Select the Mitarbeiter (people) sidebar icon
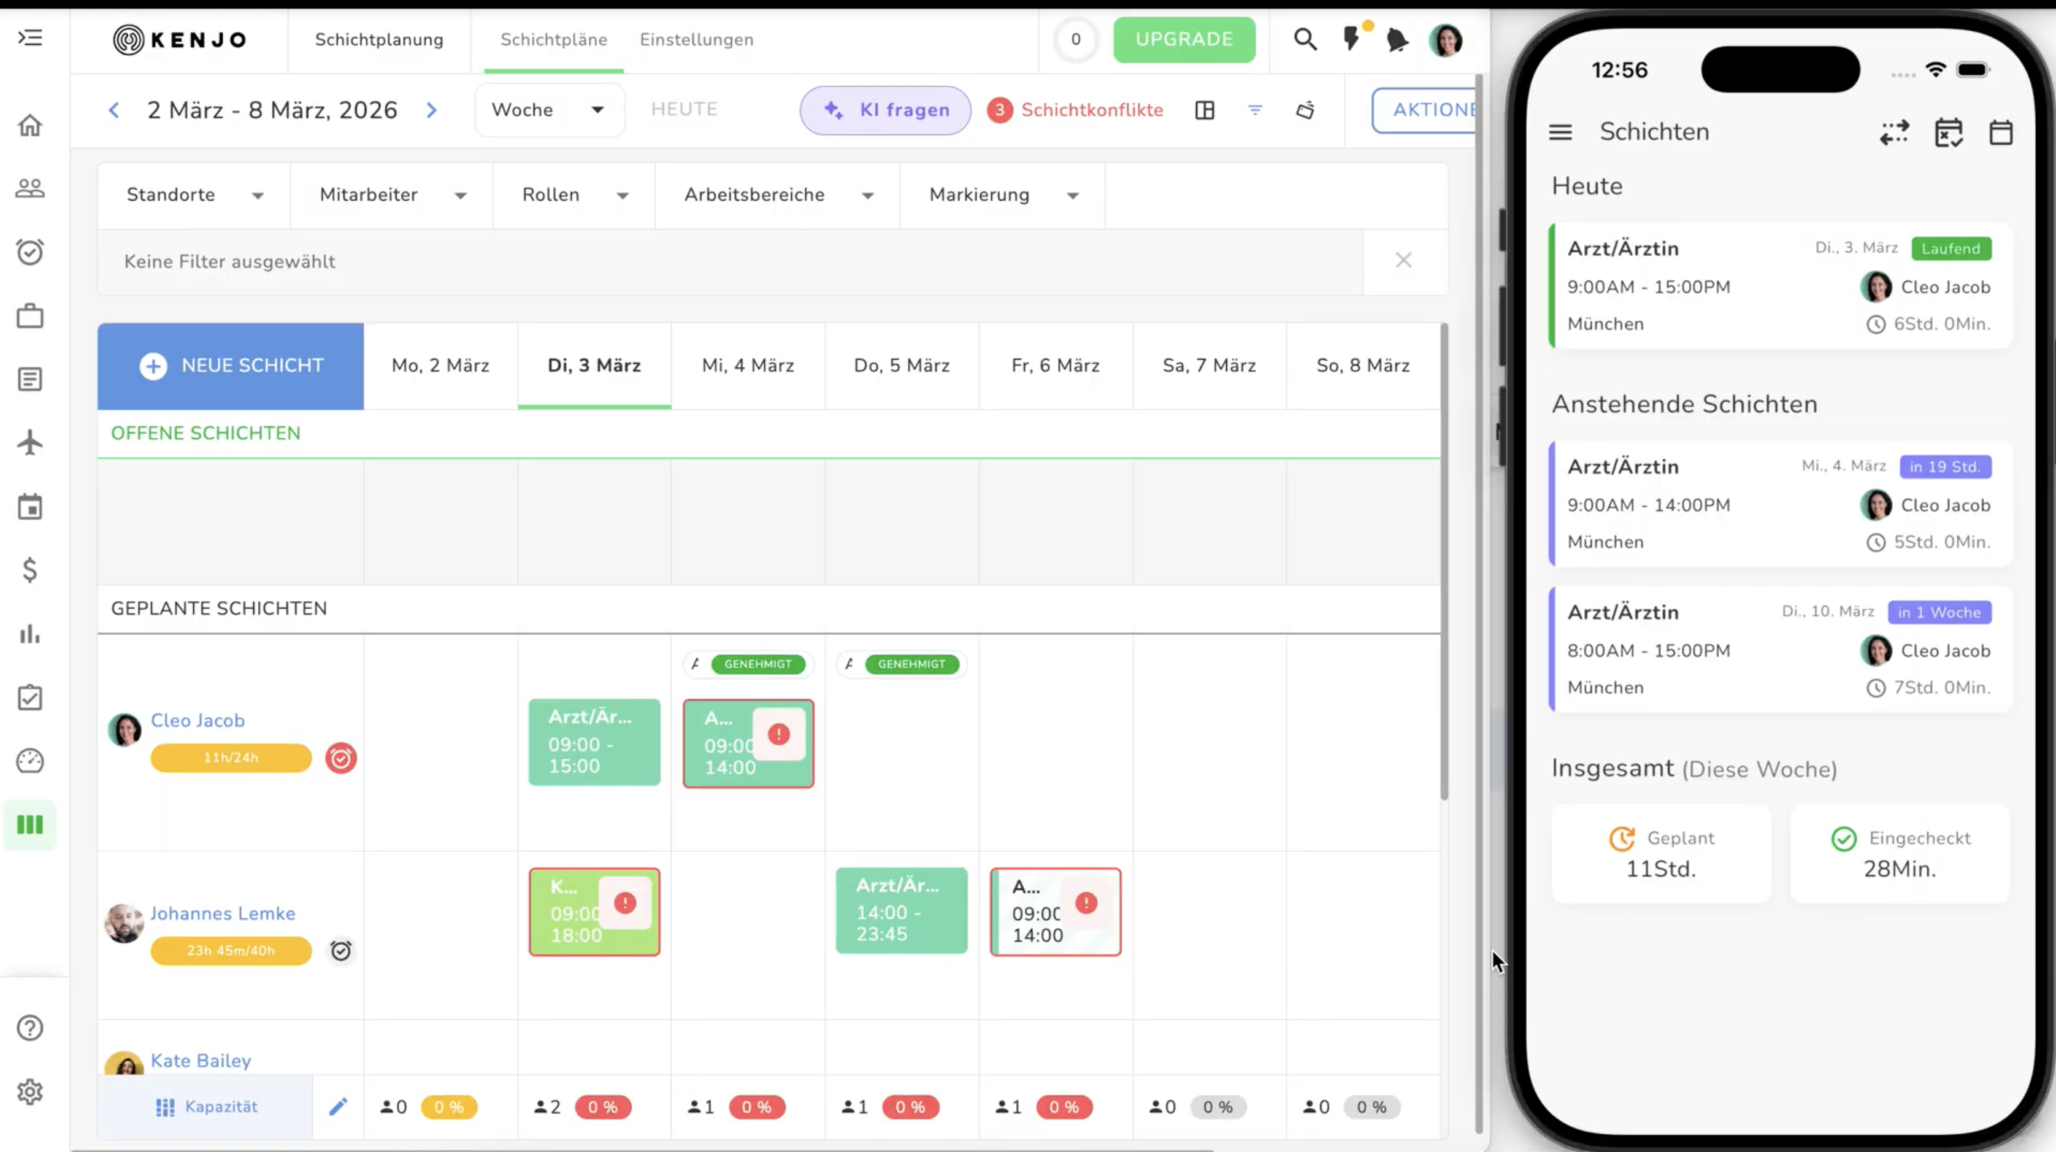The height and width of the screenshot is (1152, 2056). point(30,188)
